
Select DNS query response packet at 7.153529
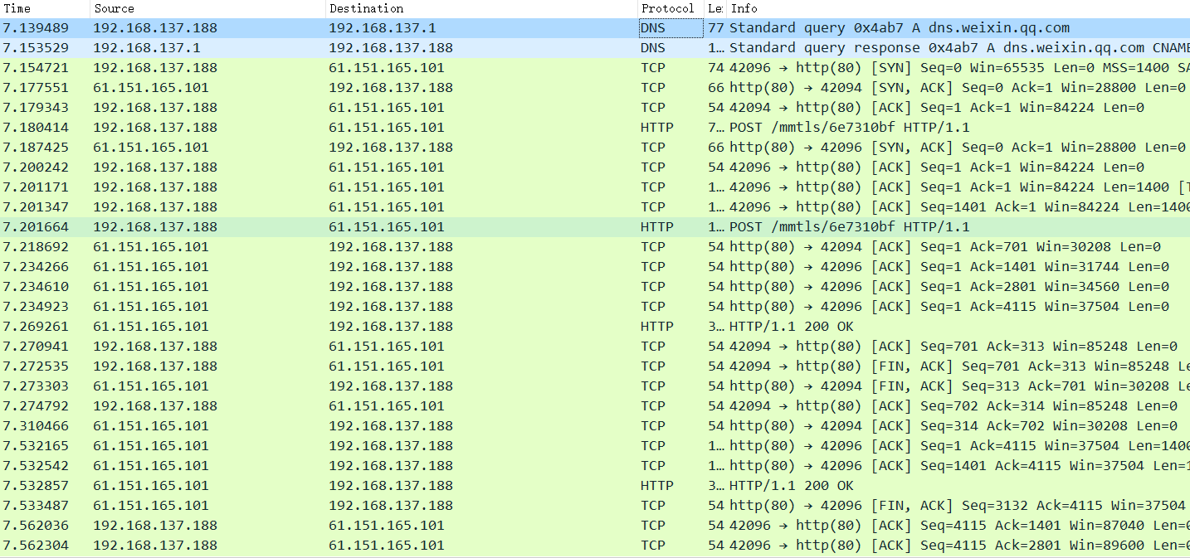[x=595, y=48]
